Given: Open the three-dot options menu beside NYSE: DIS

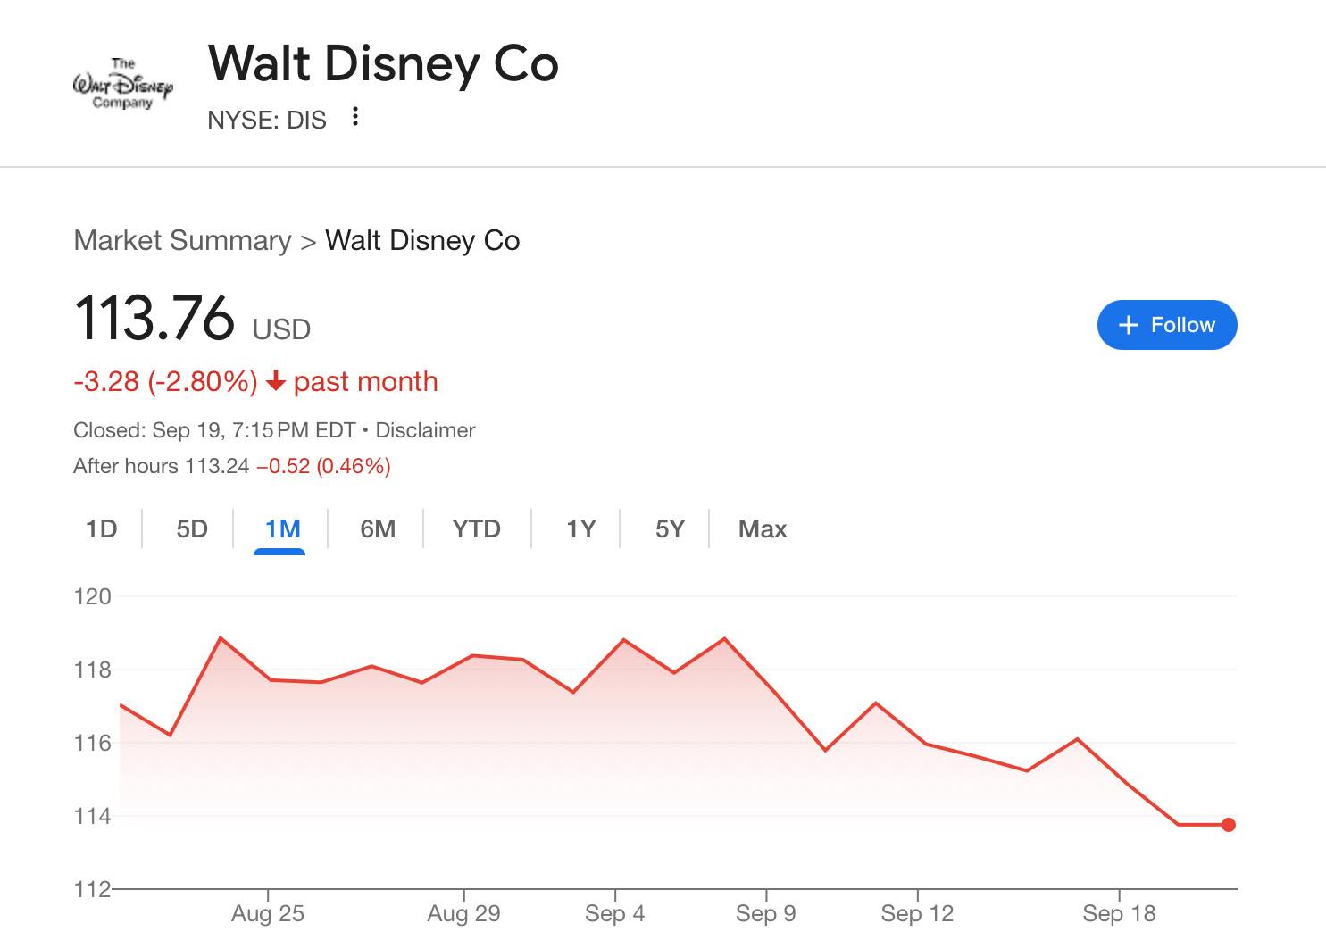Looking at the screenshot, I should point(355,117).
